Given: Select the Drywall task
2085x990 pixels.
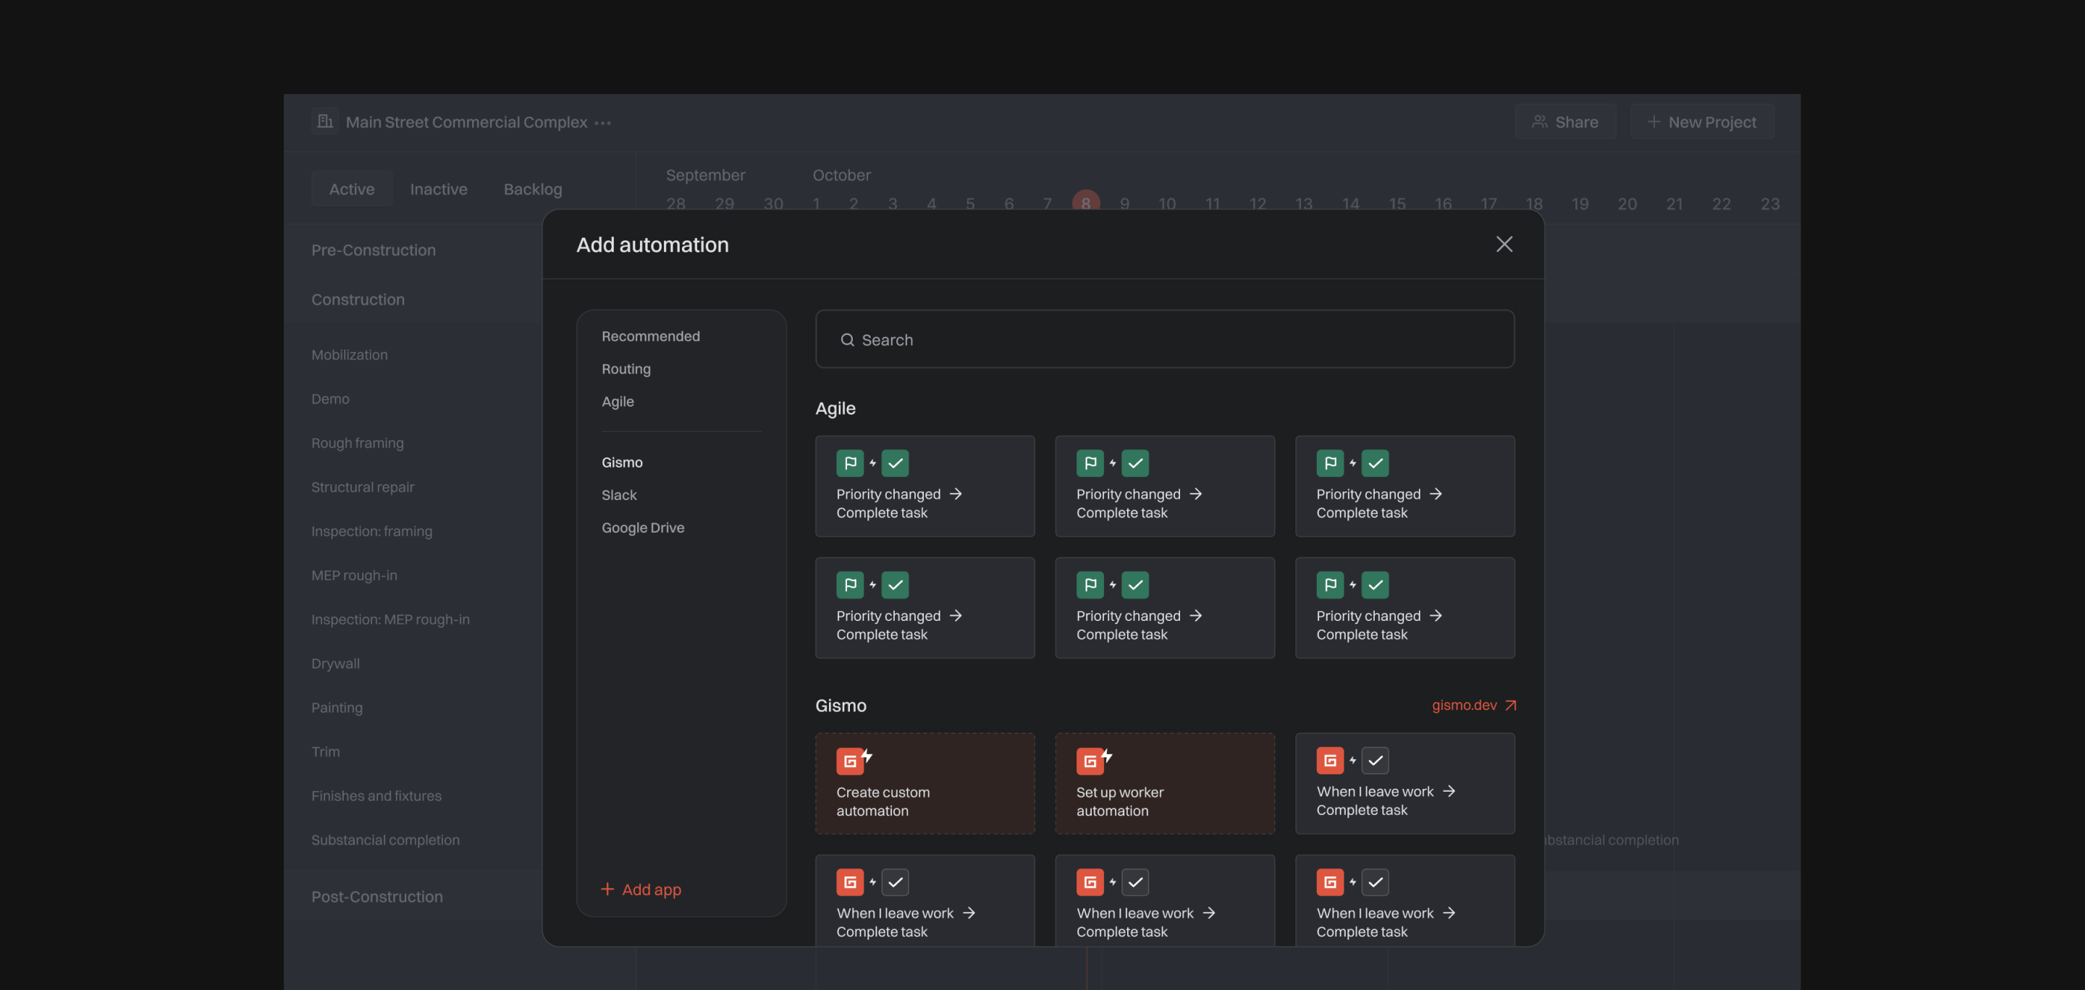Looking at the screenshot, I should click(335, 663).
